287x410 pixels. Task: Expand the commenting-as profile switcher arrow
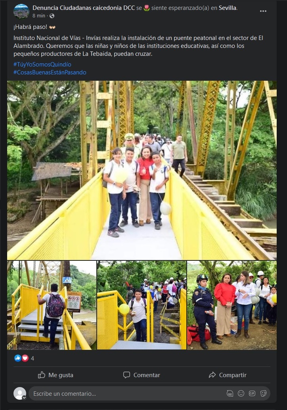(x=24, y=398)
